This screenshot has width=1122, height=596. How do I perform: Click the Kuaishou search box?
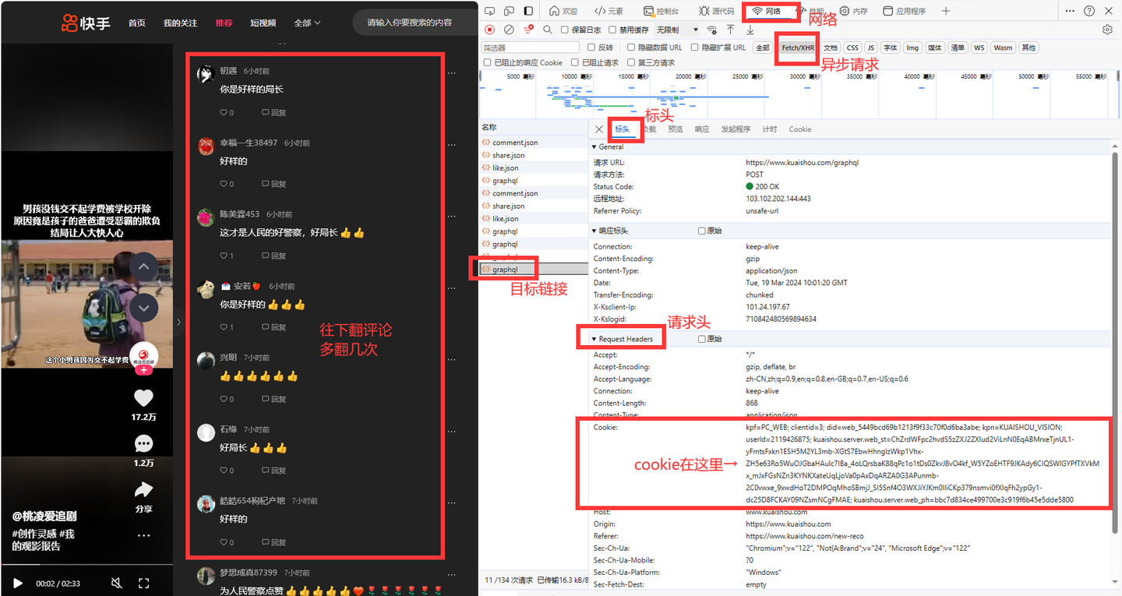415,23
